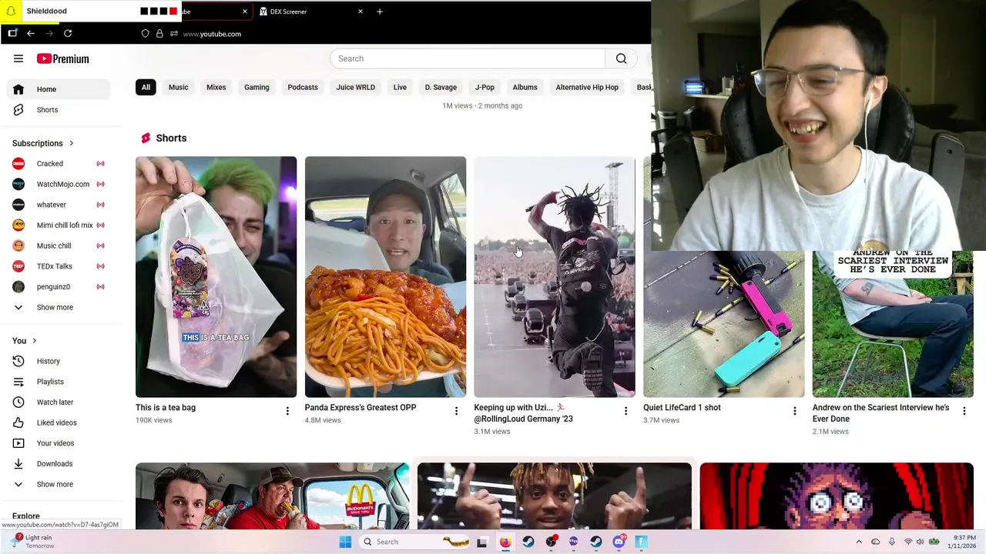Open the sidebar toggle icon left of back arrow
The width and height of the screenshot is (986, 554).
click(12, 33)
